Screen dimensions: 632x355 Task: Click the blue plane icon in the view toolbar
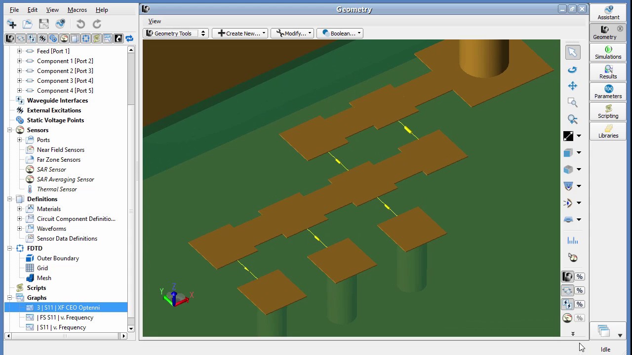coord(568,219)
